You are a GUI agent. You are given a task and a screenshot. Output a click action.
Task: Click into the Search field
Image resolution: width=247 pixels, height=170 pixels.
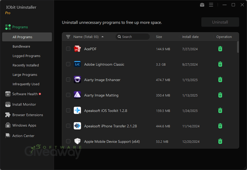[x=132, y=36]
